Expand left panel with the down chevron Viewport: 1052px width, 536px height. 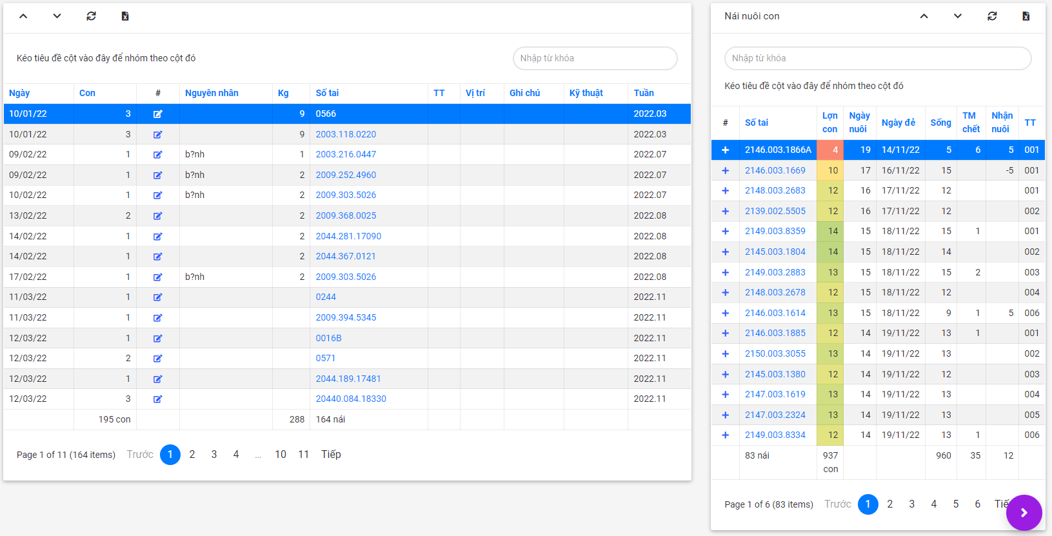click(57, 16)
